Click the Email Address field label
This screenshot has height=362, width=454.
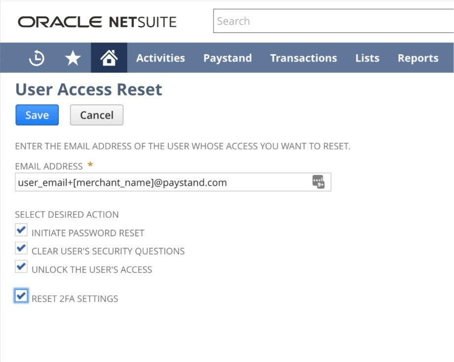click(49, 166)
